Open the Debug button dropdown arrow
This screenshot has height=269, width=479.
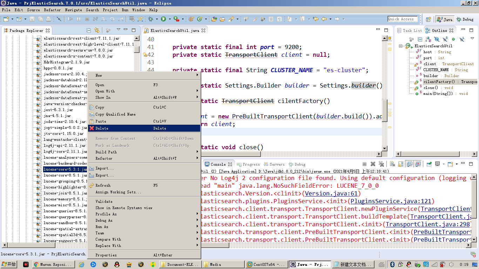pos(157,19)
